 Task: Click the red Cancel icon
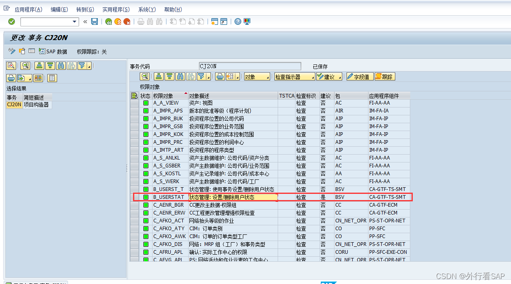click(x=127, y=21)
